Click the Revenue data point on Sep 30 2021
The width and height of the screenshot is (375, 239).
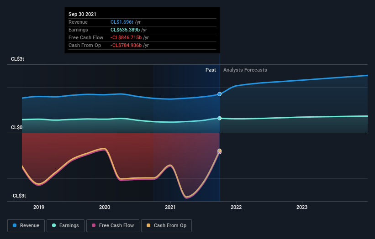tap(219, 94)
